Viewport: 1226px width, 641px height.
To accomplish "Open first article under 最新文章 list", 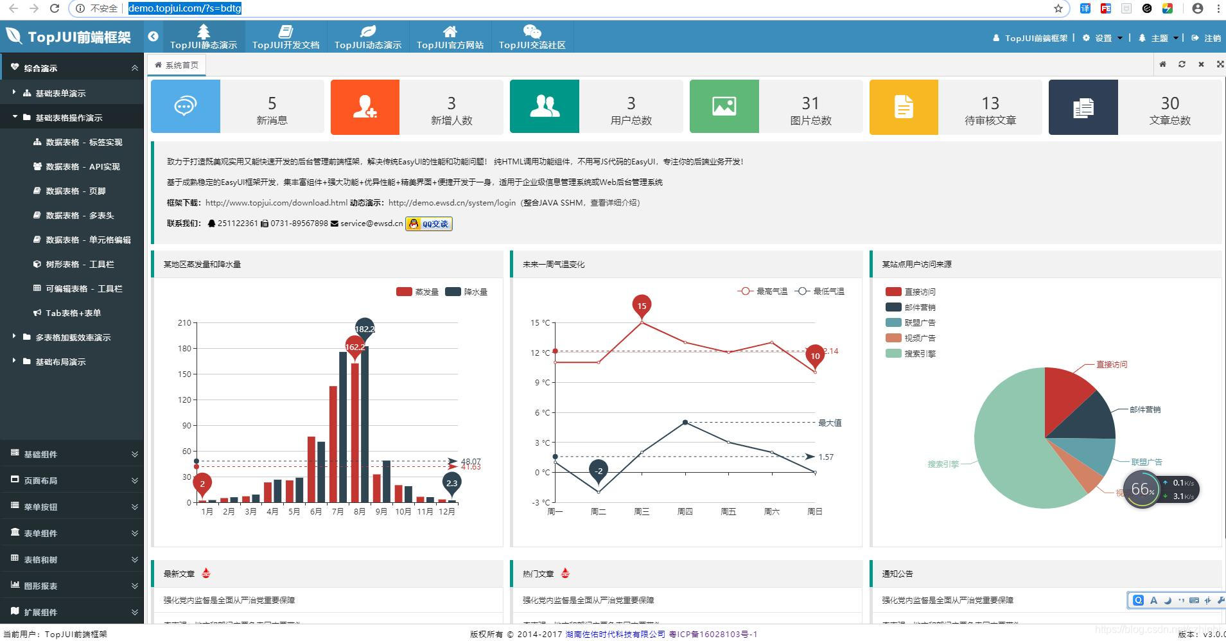I will pos(229,600).
